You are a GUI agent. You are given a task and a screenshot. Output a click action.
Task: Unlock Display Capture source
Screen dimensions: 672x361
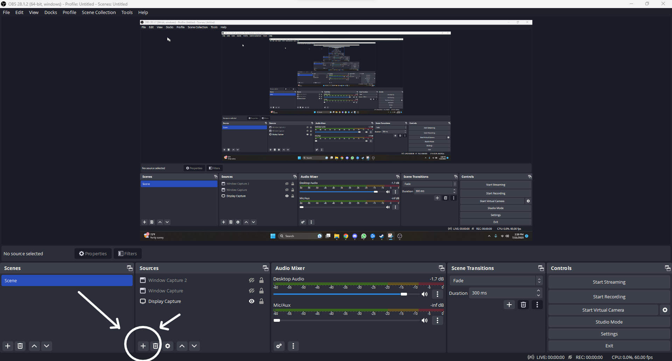(261, 301)
